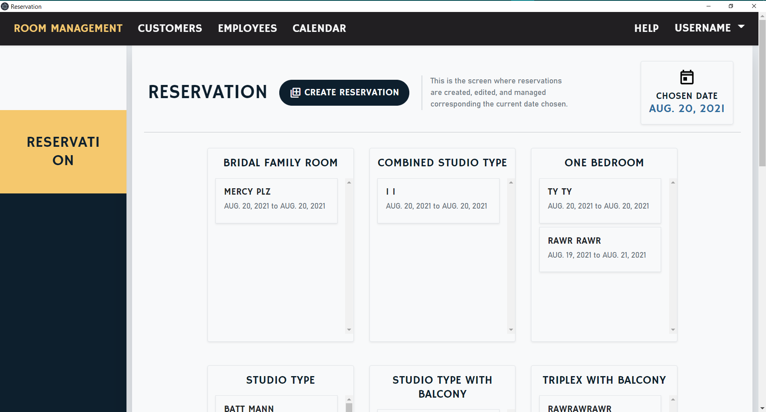Click the Create Reservation plus icon
This screenshot has height=412, width=766.
tap(295, 93)
